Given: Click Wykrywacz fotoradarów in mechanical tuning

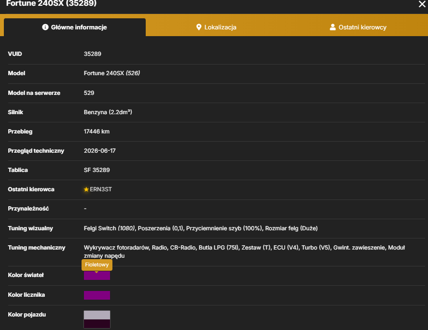Looking at the screenshot, I should point(117,248).
